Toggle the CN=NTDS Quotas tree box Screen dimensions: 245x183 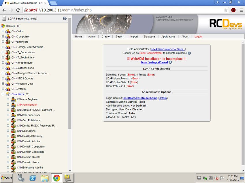pyautogui.click(x=3, y=78)
